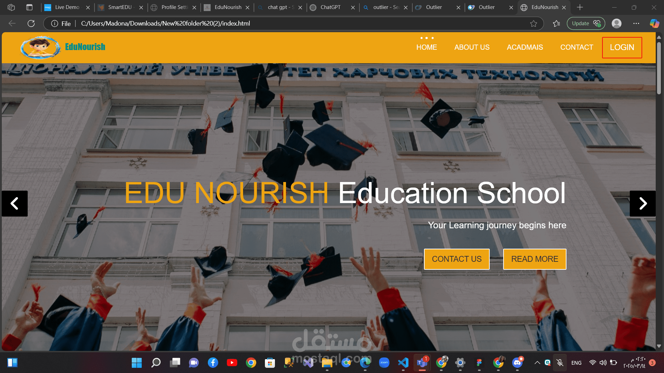Launch the Copilot sidebar icon
The image size is (664, 373).
pos(654,23)
